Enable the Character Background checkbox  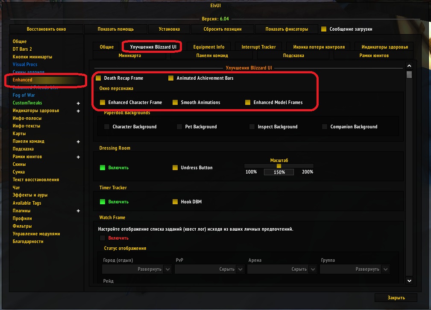[x=107, y=127]
